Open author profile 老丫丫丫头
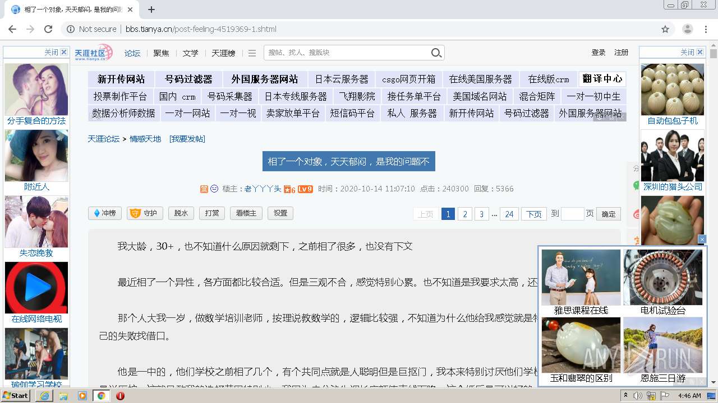This screenshot has height=403, width=718. [263, 189]
